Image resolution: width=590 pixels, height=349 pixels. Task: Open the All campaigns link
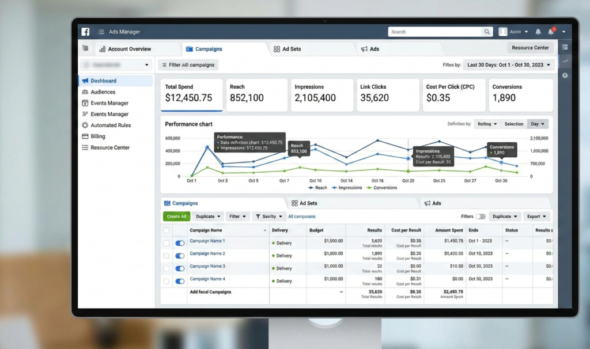[x=302, y=216]
